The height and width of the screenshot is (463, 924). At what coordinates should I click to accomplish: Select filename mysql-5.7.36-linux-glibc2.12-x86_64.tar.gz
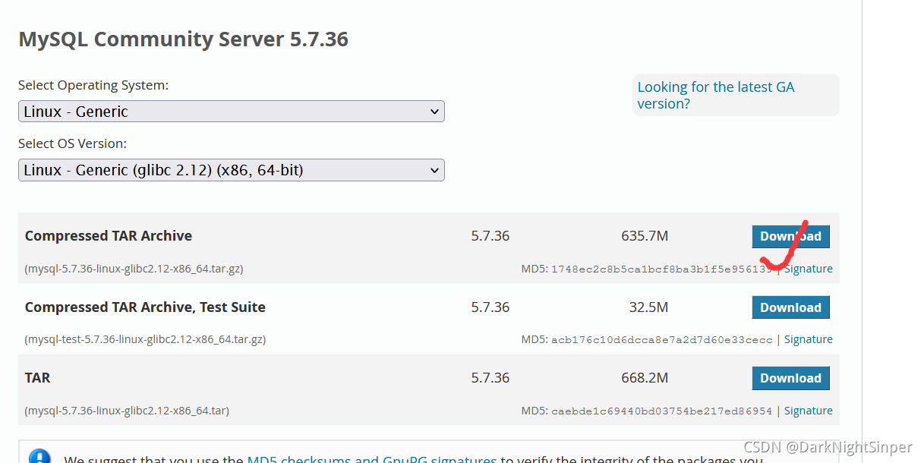pyautogui.click(x=134, y=269)
